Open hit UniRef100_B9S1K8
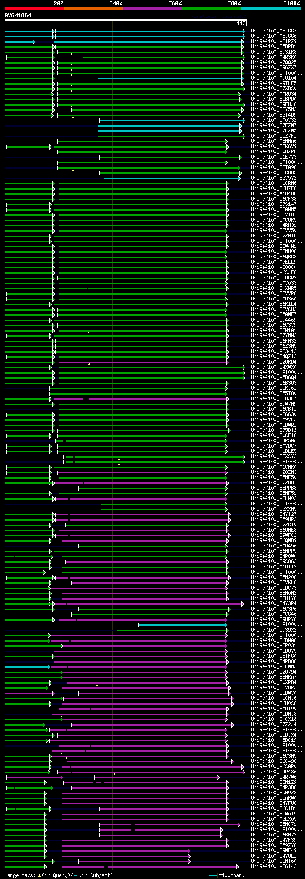The width and height of the screenshot is (305, 879). click(274, 52)
